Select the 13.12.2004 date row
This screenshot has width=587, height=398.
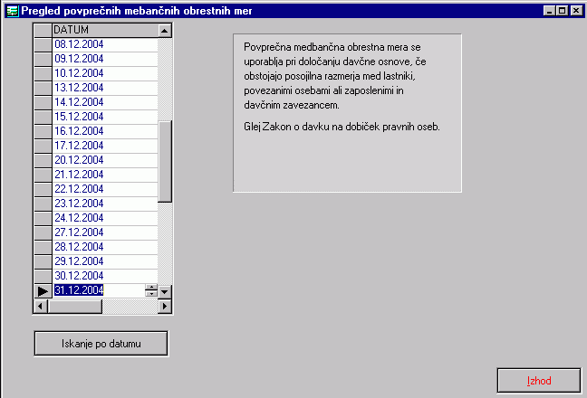coord(105,88)
